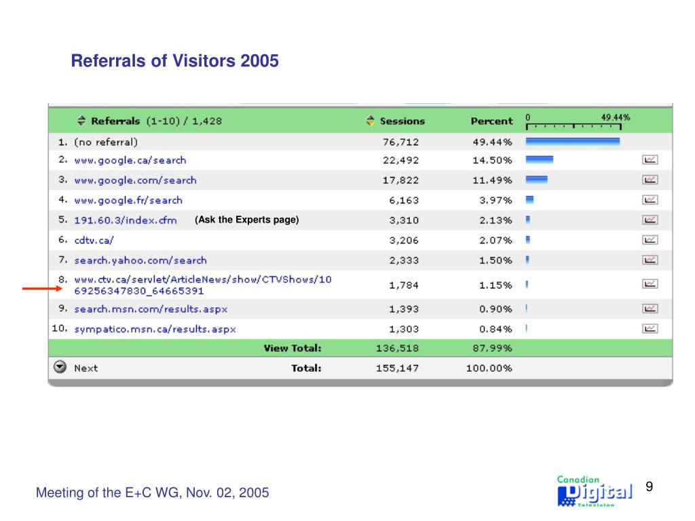
Task: Select sessions value 1,303
Action: [x=404, y=329]
